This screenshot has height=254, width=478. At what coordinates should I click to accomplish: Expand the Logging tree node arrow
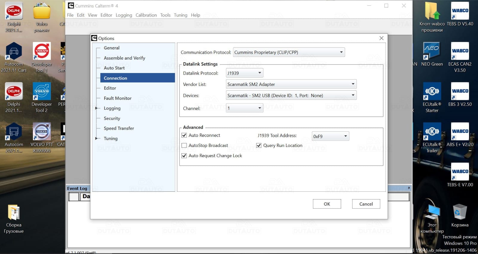pyautogui.click(x=97, y=108)
